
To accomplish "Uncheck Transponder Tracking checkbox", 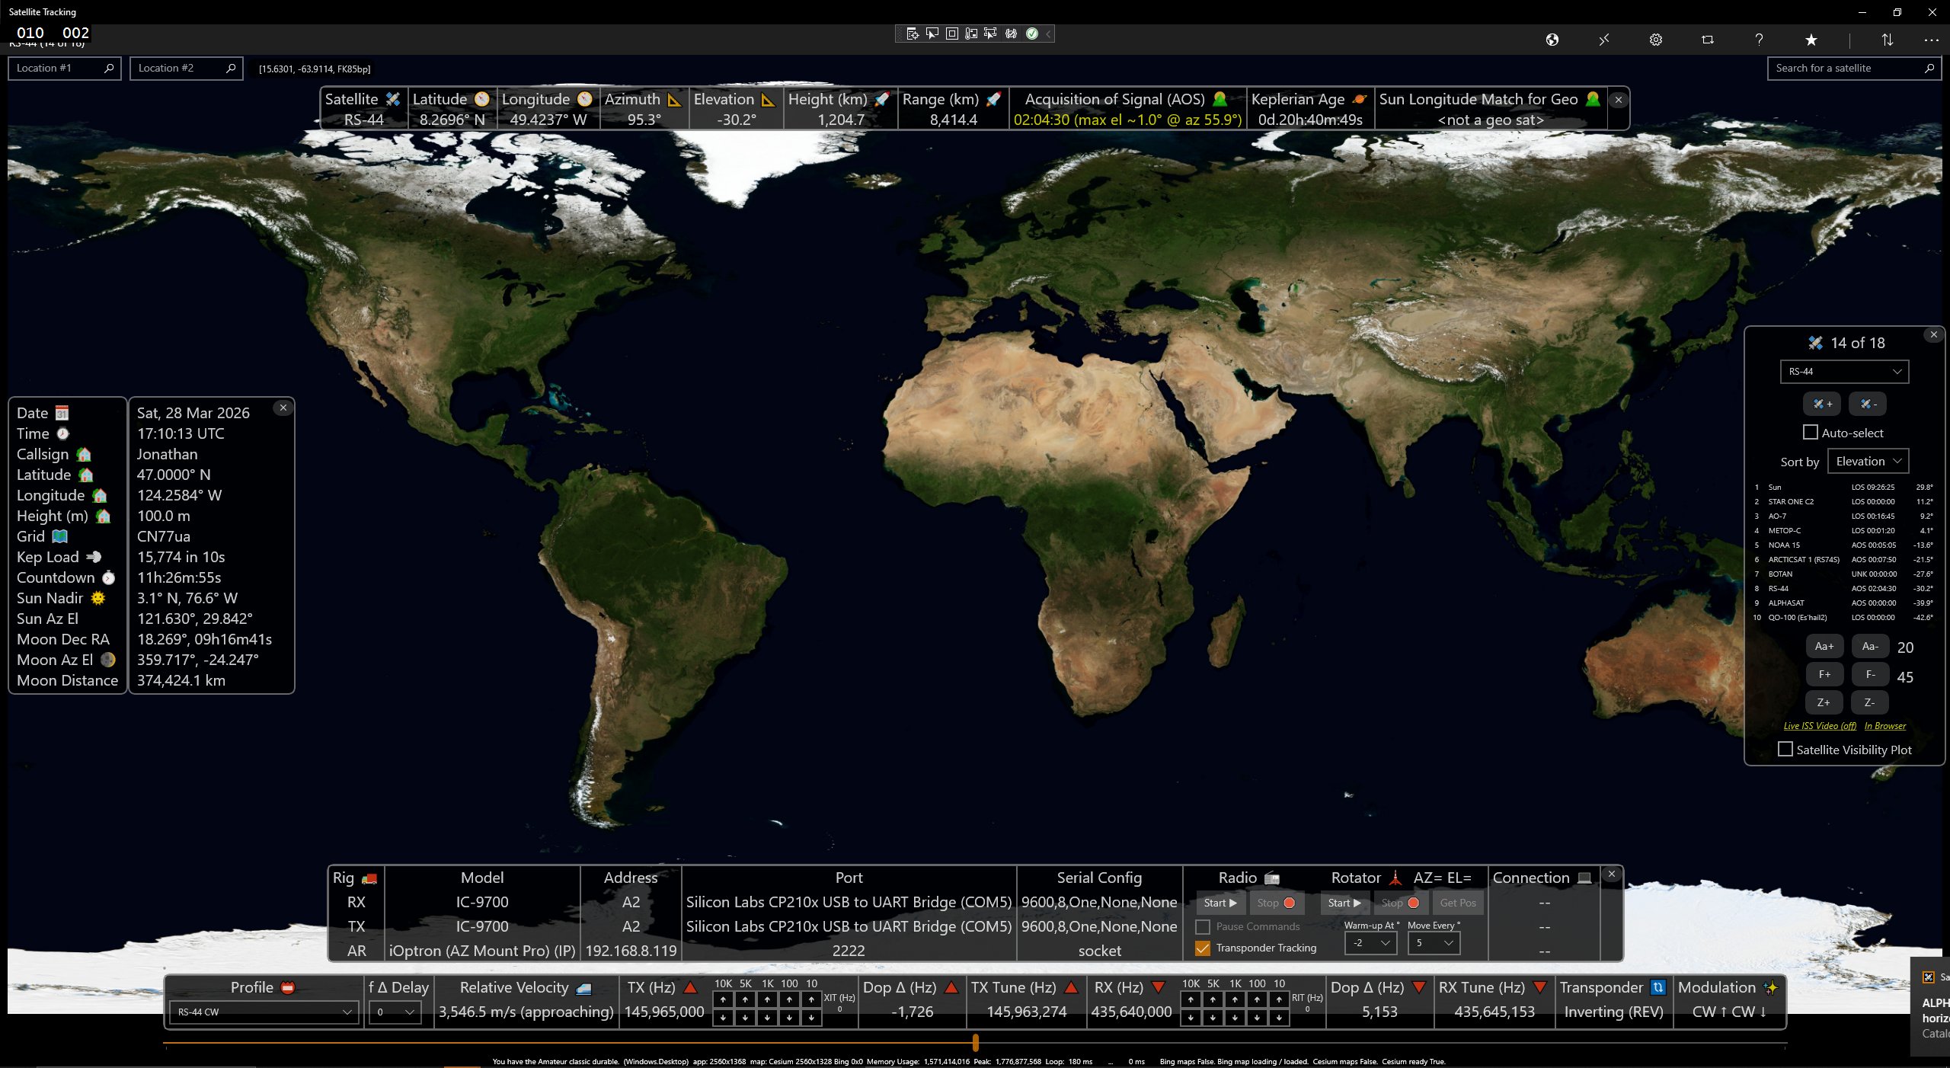I will tap(1203, 948).
